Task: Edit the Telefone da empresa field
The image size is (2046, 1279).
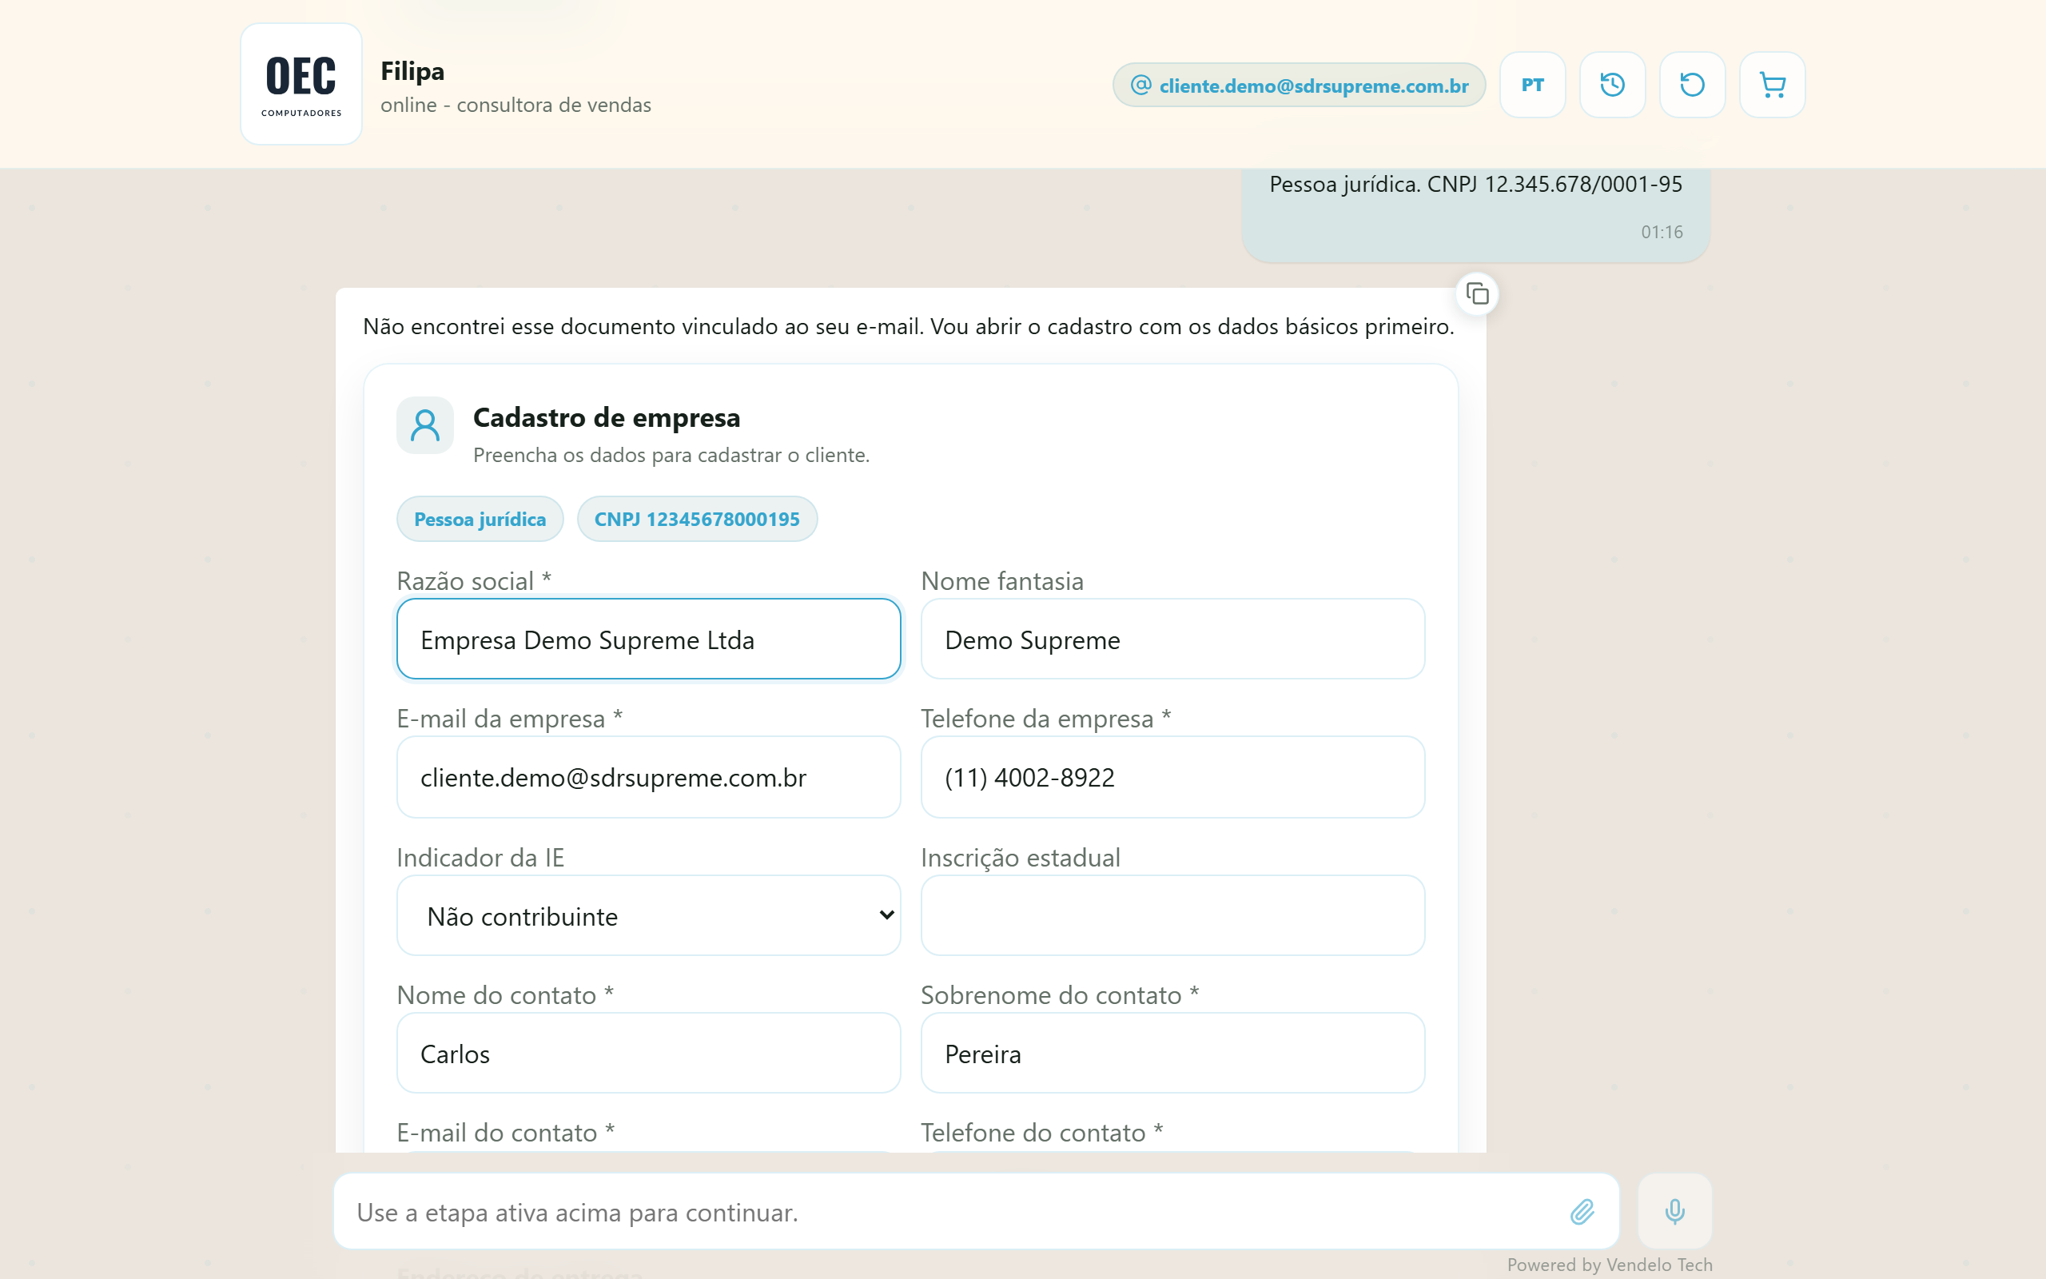Action: [1172, 776]
